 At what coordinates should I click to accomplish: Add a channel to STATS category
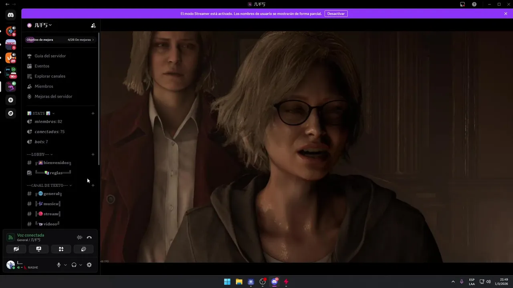[93, 114]
